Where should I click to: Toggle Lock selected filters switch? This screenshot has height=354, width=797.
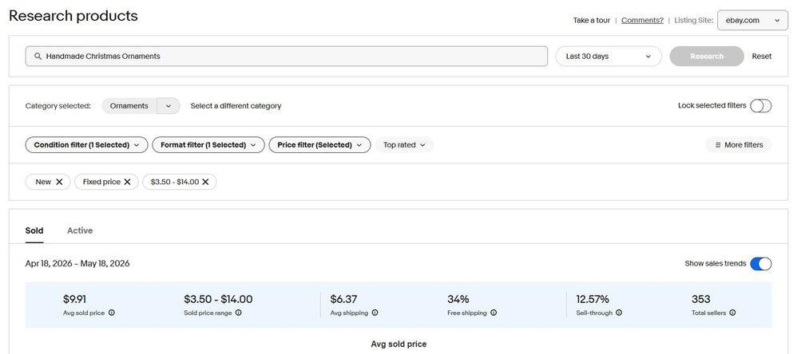pos(760,105)
